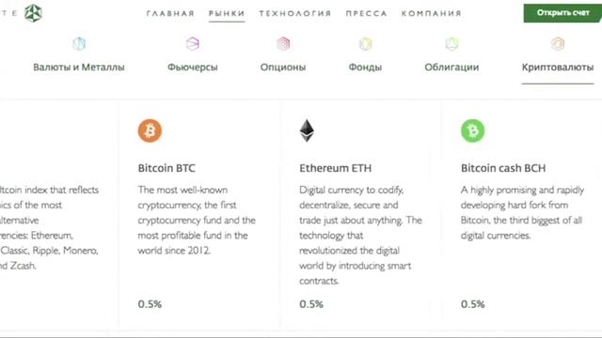Click the Облигации category icon

click(451, 44)
